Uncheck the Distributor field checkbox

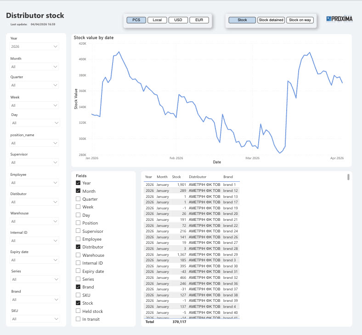(78, 247)
